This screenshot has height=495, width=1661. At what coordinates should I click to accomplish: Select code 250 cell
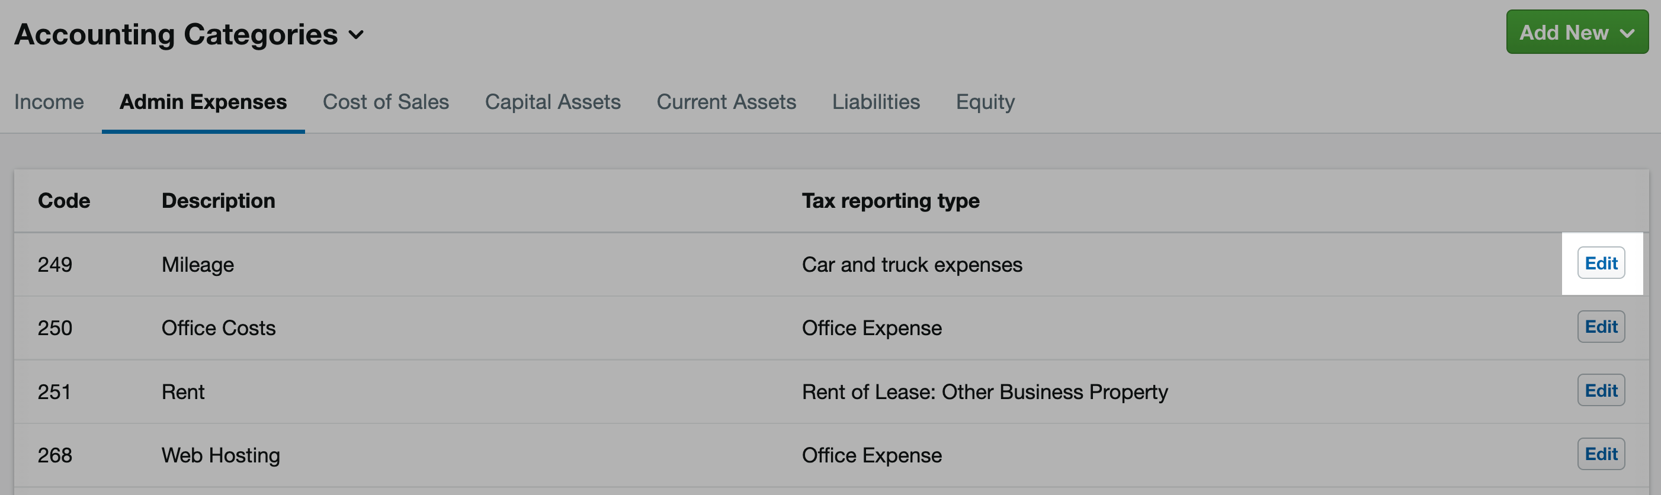55,328
